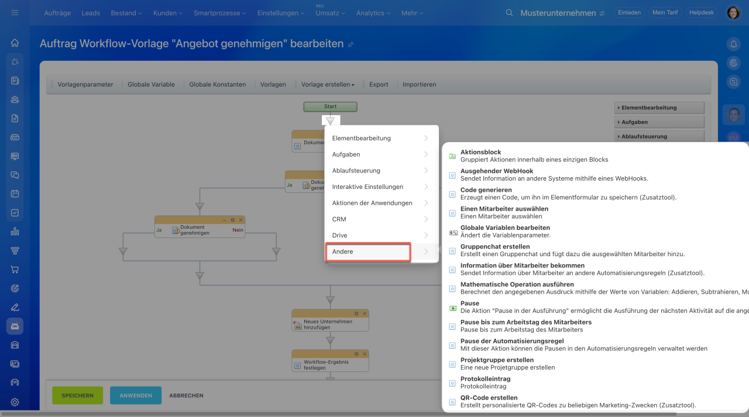Open the 'Vorlage erstellen' dropdown

pos(328,84)
